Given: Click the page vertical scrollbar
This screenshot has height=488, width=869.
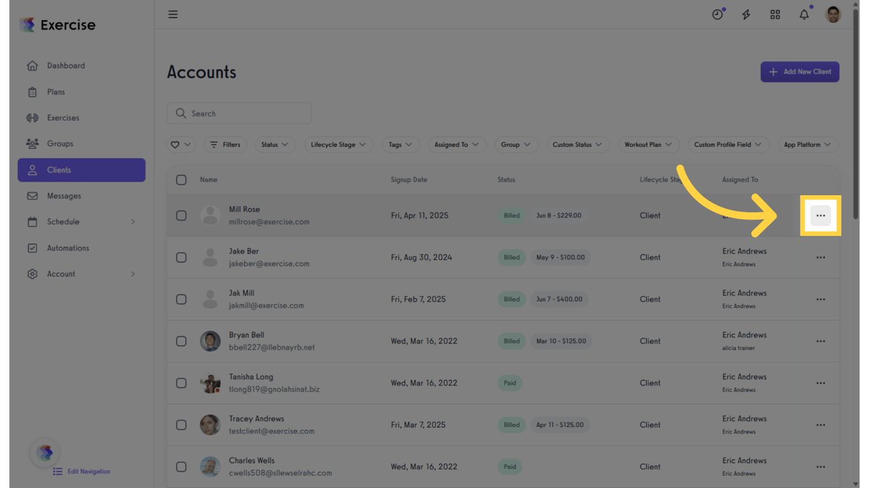Looking at the screenshot, I should (x=856, y=114).
